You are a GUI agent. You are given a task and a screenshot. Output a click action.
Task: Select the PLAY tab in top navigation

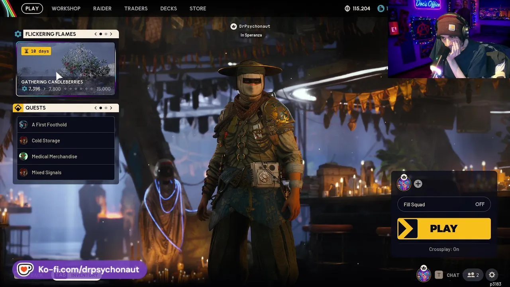32,8
